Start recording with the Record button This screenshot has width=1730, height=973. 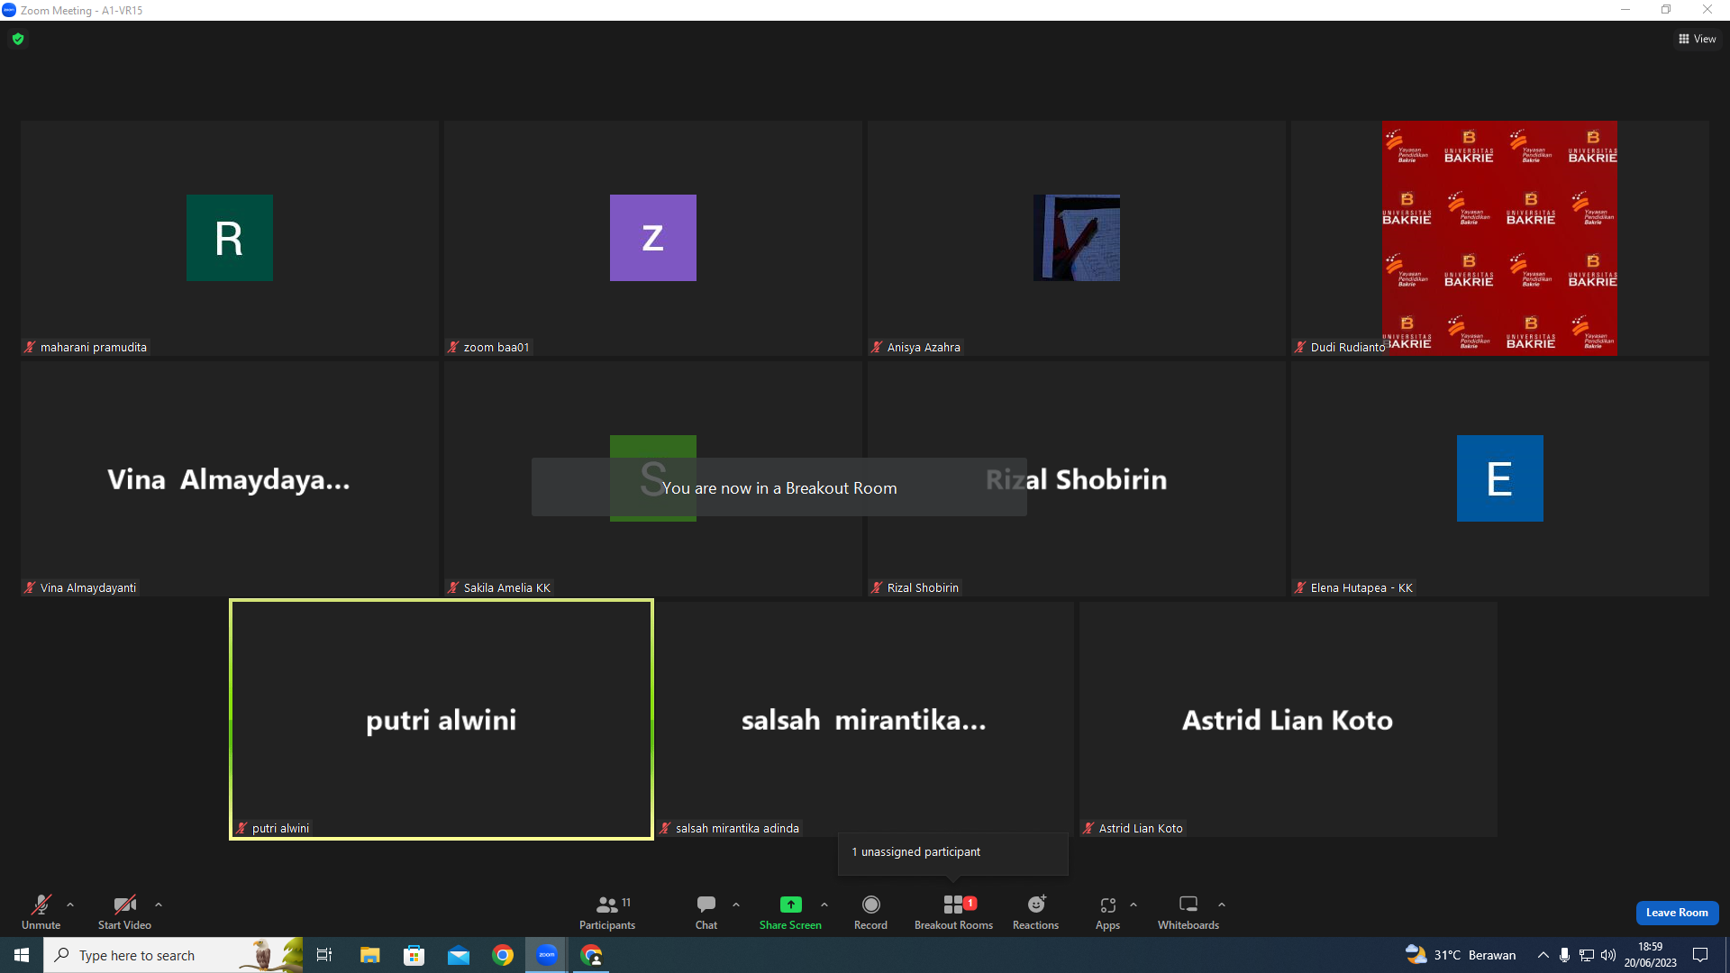870,912
